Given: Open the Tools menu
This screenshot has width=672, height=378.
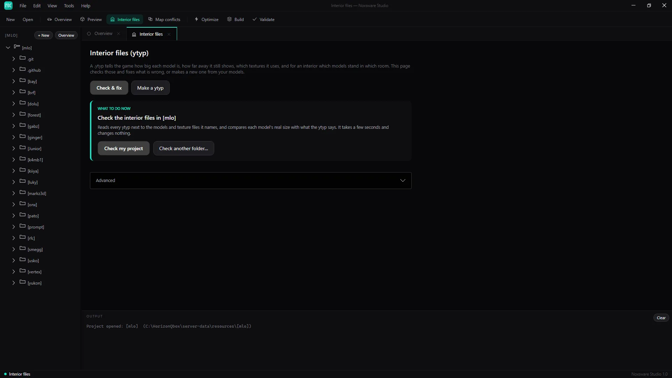Looking at the screenshot, I should [x=69, y=6].
